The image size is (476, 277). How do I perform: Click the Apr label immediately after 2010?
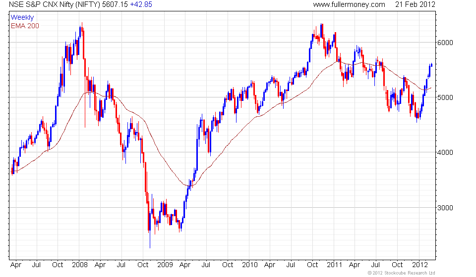pos(270,265)
